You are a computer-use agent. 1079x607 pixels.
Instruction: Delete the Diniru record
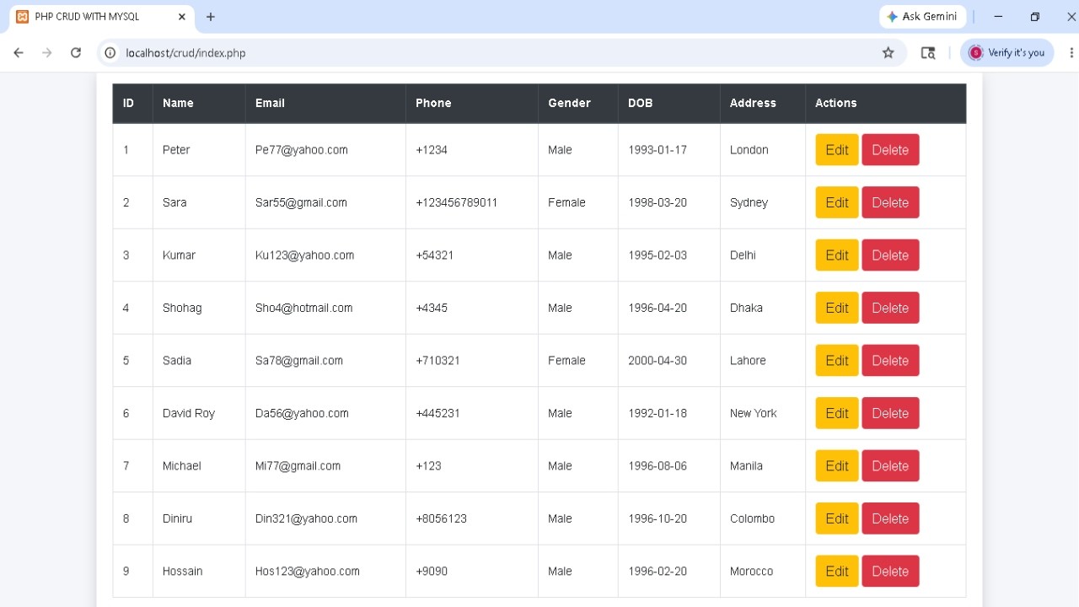pyautogui.click(x=890, y=518)
